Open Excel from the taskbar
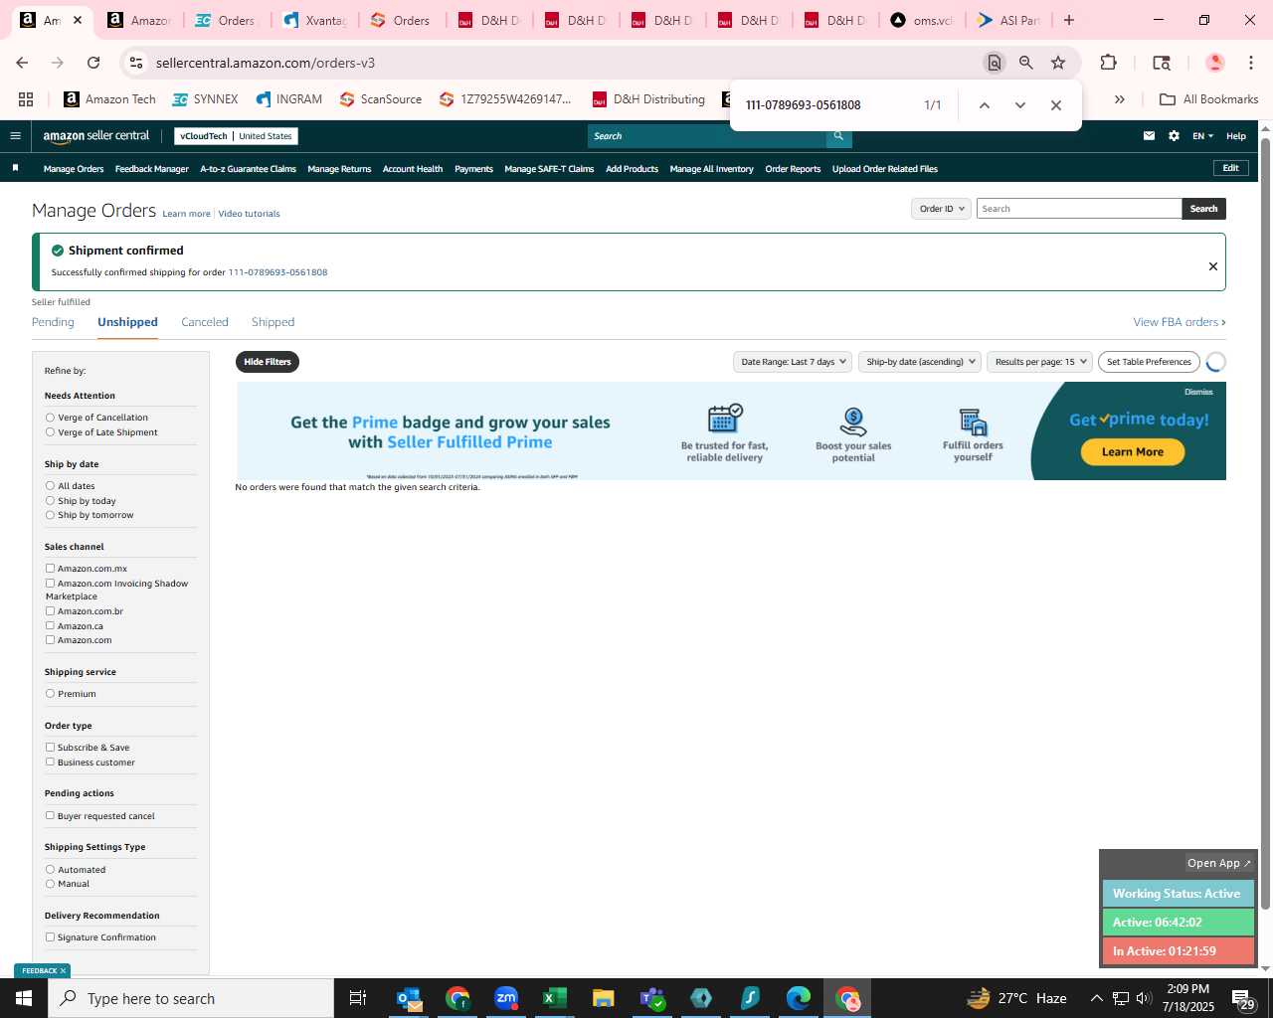 (x=555, y=998)
